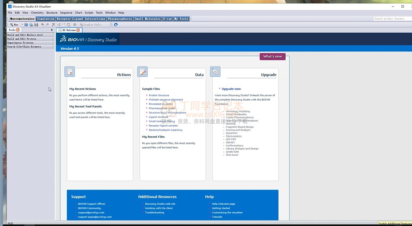Click the Paste clipboard icon
The width and height of the screenshot is (412, 226).
pos(69,25)
